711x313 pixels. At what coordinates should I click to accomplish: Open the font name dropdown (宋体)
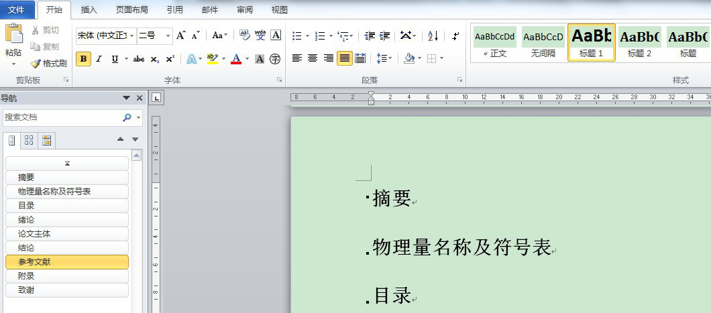[132, 36]
